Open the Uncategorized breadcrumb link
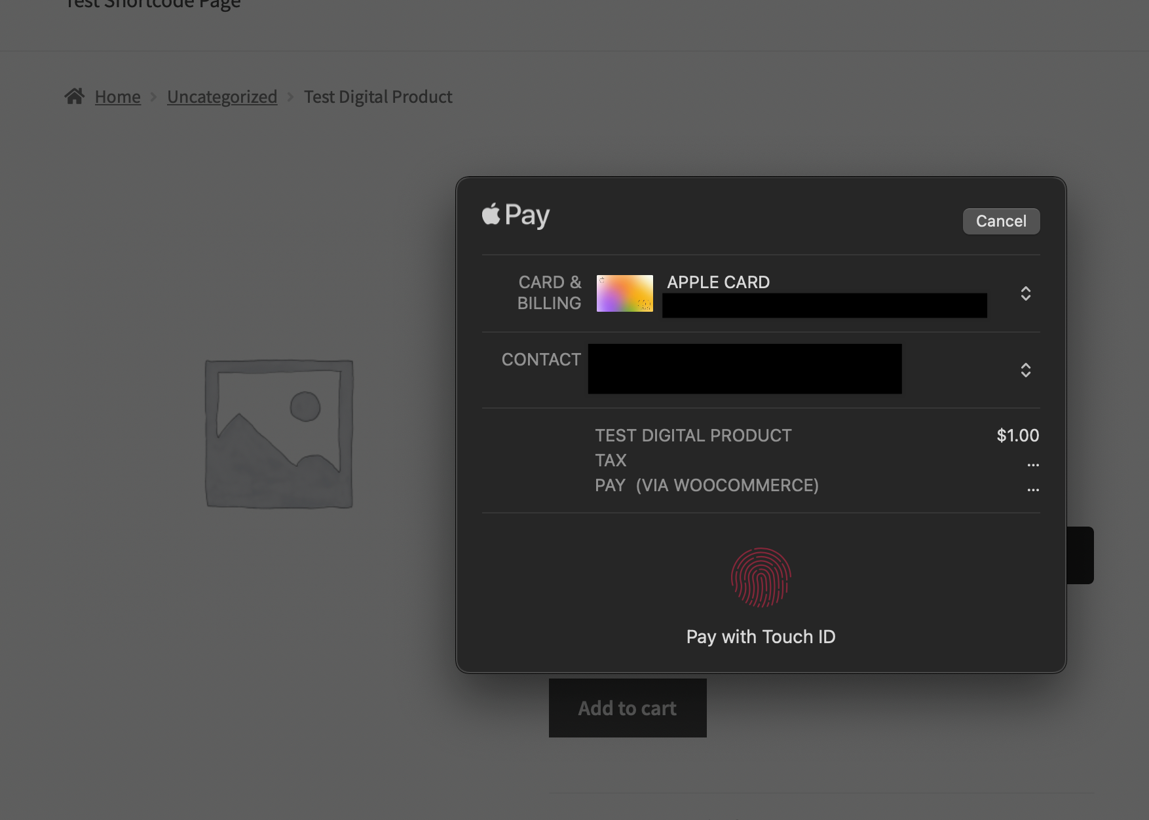 coord(222,97)
